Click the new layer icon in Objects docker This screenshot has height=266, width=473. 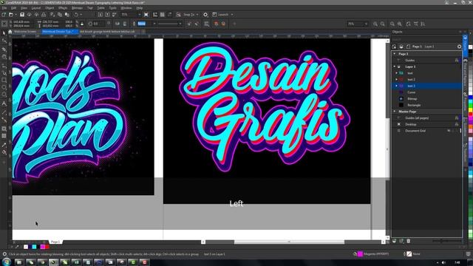click(x=394, y=241)
